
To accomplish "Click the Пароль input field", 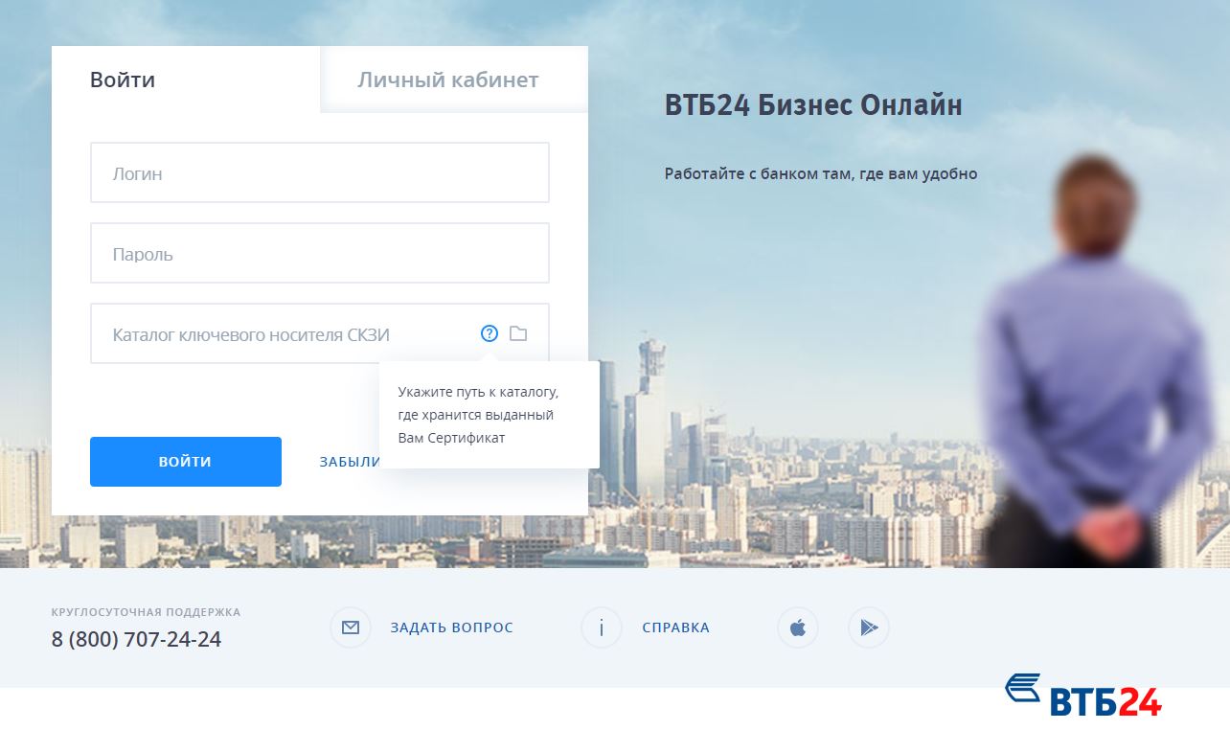I will (x=320, y=253).
